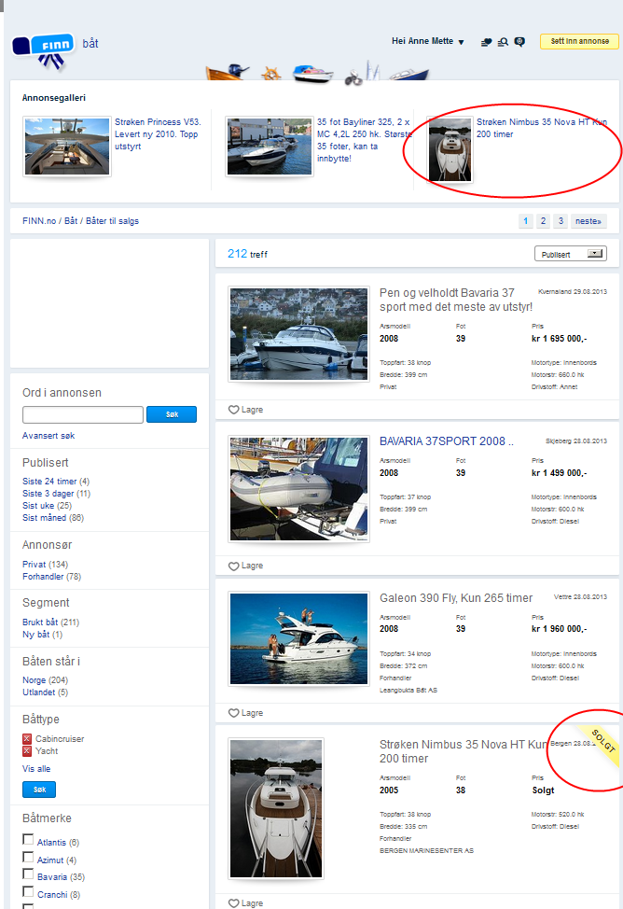
Task: Click Atlantis brand label link
Action: pos(51,843)
